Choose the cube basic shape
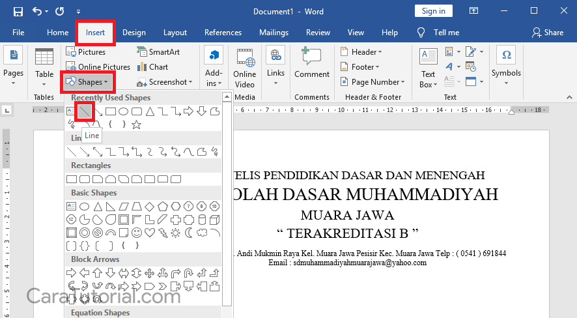 [x=215, y=220]
